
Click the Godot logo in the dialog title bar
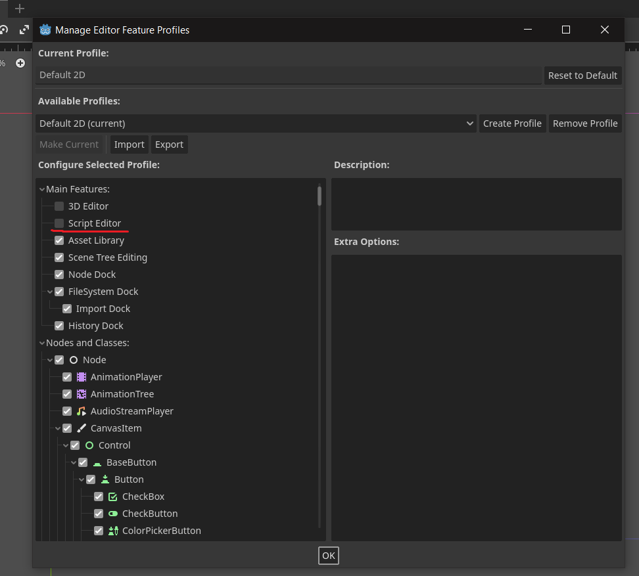[45, 30]
